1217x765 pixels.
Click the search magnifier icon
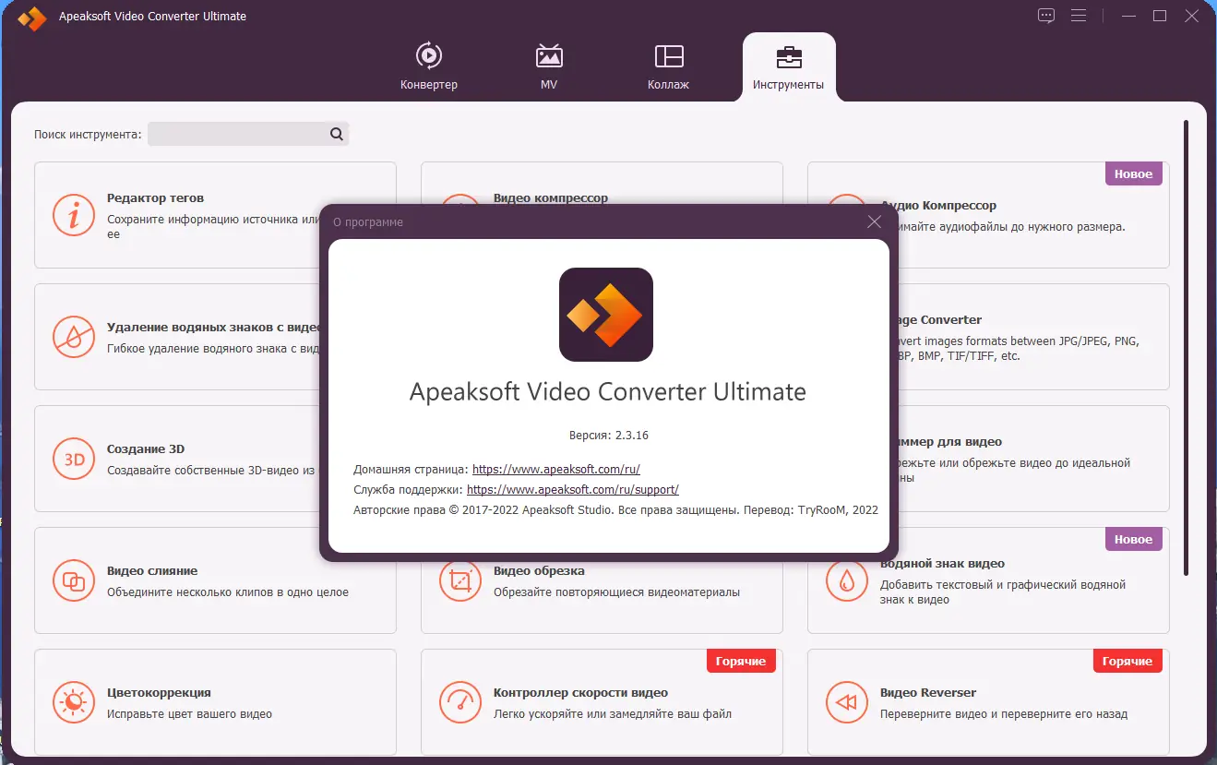(x=335, y=133)
